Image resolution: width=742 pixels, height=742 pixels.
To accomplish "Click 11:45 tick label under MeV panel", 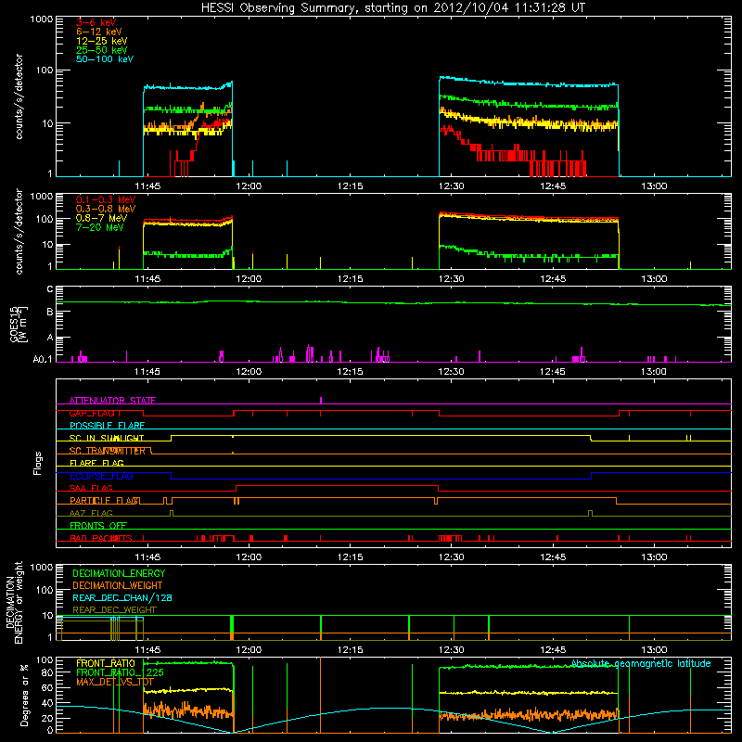I will point(147,279).
